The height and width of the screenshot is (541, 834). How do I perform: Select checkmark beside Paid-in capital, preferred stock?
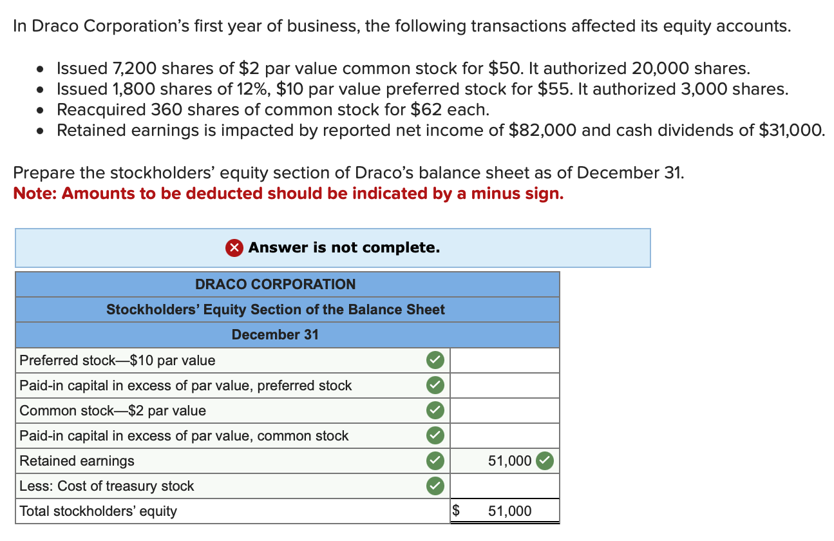click(435, 385)
